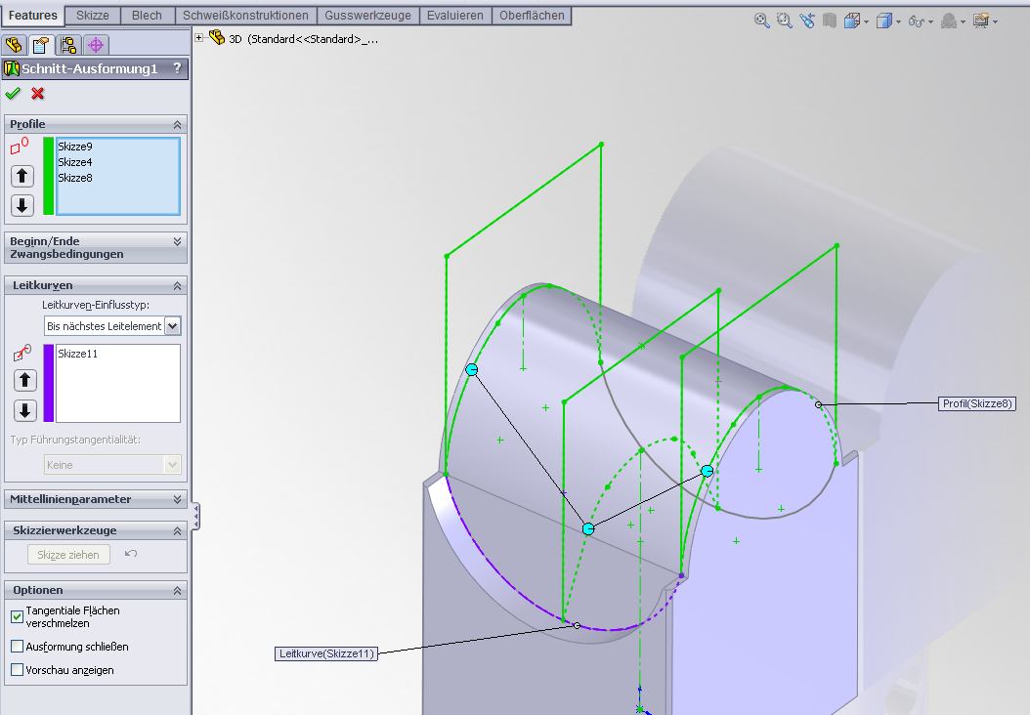
Task: Confirm the feature with the green checkmark
Action: 13,94
